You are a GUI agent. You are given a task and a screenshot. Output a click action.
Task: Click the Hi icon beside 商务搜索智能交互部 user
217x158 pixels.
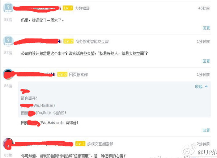pyautogui.click(x=60, y=41)
